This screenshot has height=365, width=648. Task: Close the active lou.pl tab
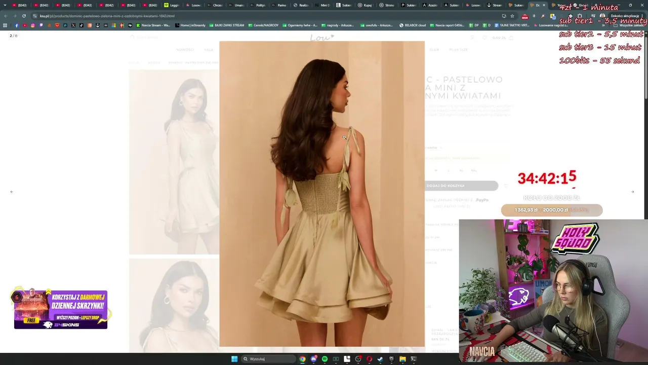pos(544,5)
